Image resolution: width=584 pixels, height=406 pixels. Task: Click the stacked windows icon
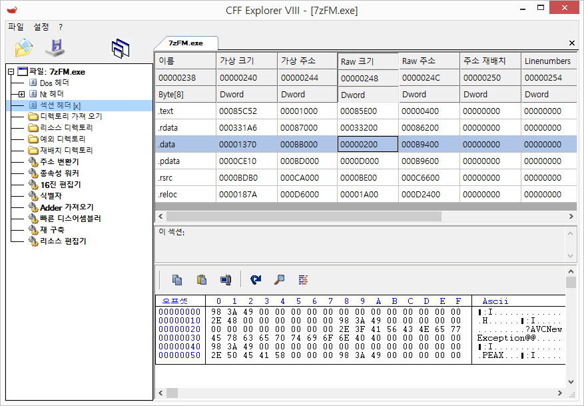121,49
